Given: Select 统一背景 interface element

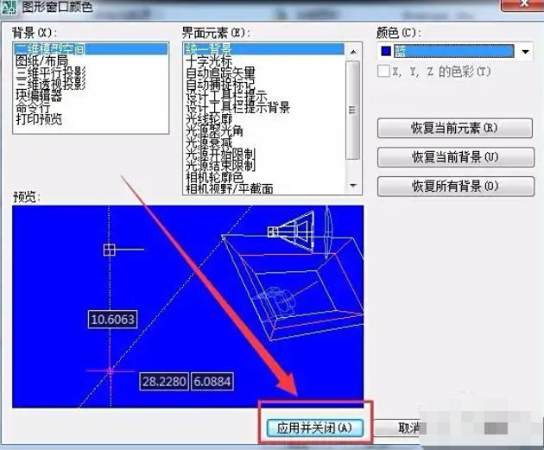Looking at the screenshot, I should pos(209,49).
